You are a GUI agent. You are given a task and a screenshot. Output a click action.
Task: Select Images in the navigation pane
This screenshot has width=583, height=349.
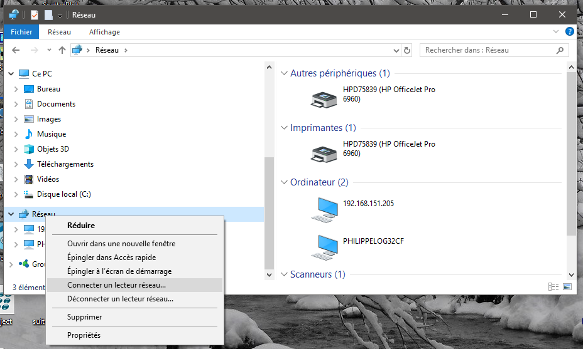coord(49,119)
